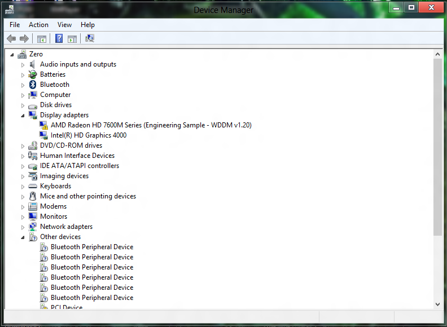This screenshot has height=327, width=447.
Task: Click the Audio inputs and outputs speaker icon
Action: [x=33, y=64]
